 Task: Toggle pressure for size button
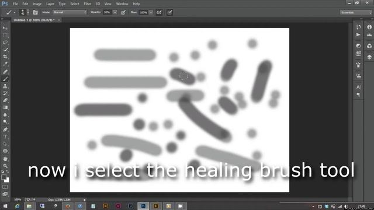point(169,12)
